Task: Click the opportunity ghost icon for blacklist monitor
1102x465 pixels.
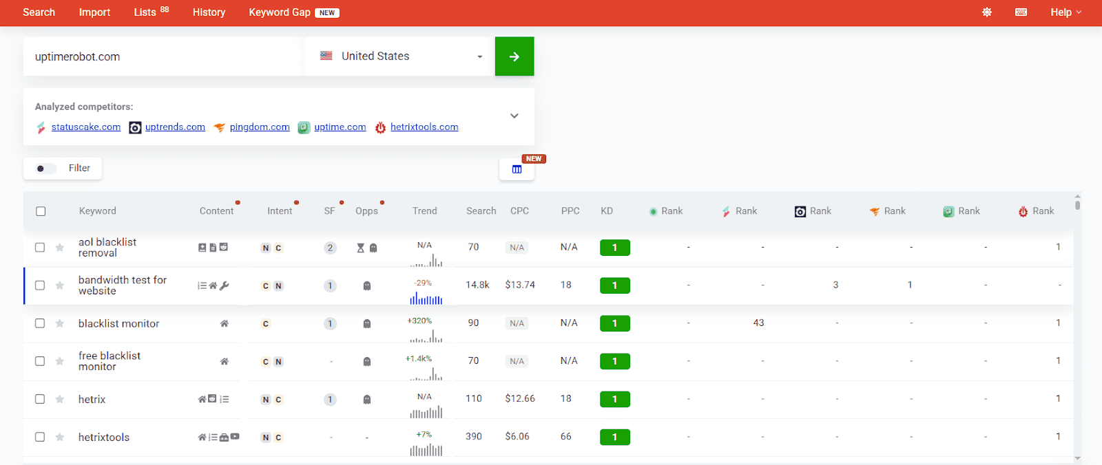Action: point(367,324)
